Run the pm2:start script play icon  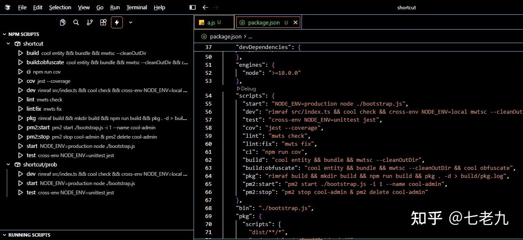point(20,128)
